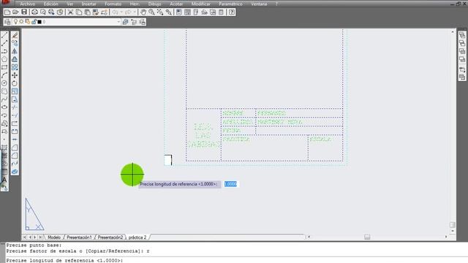Click the 1.0000 dynamic input field
The width and height of the screenshot is (468, 263).
tap(231, 184)
